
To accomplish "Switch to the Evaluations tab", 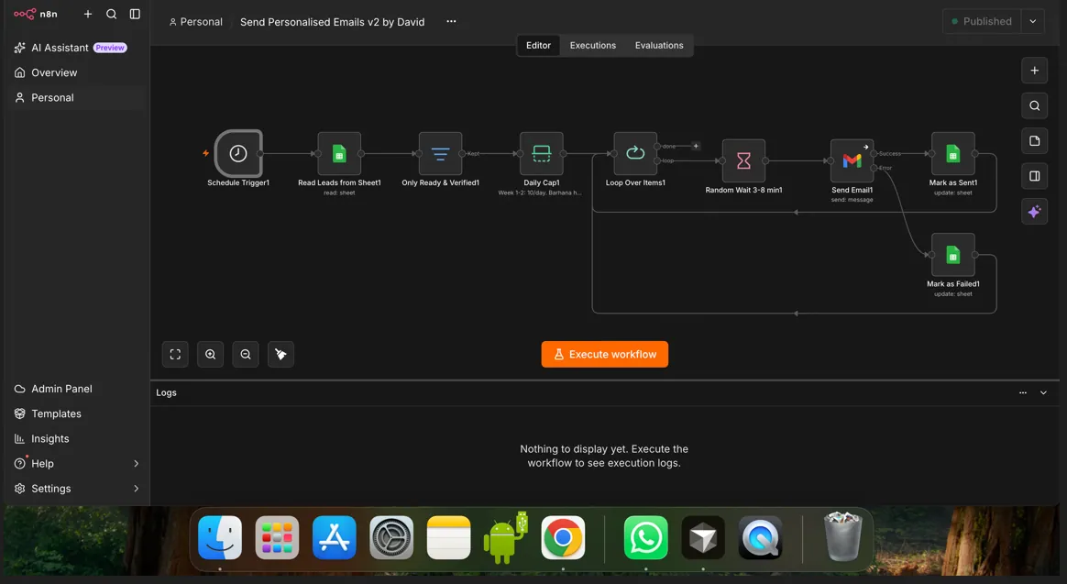I will [x=659, y=46].
